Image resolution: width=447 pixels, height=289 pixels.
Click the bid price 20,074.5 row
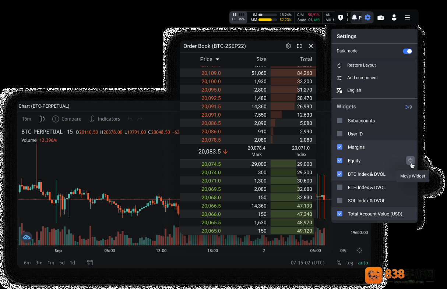(248, 164)
